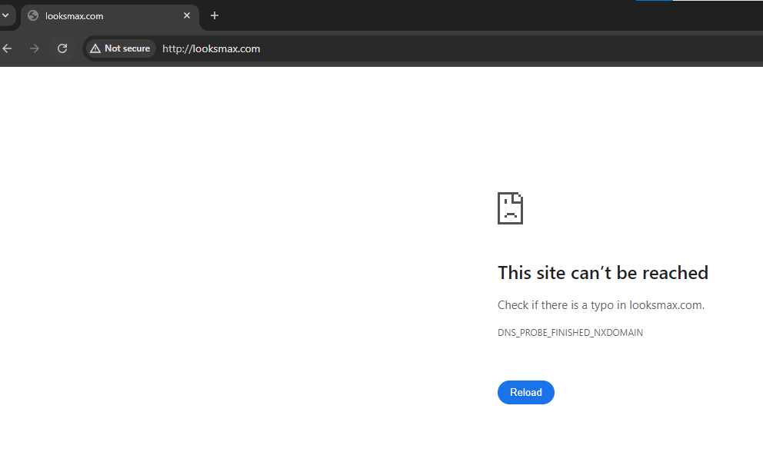Open a new tab with plus icon
Image resolution: width=763 pixels, height=462 pixels.
click(x=214, y=15)
